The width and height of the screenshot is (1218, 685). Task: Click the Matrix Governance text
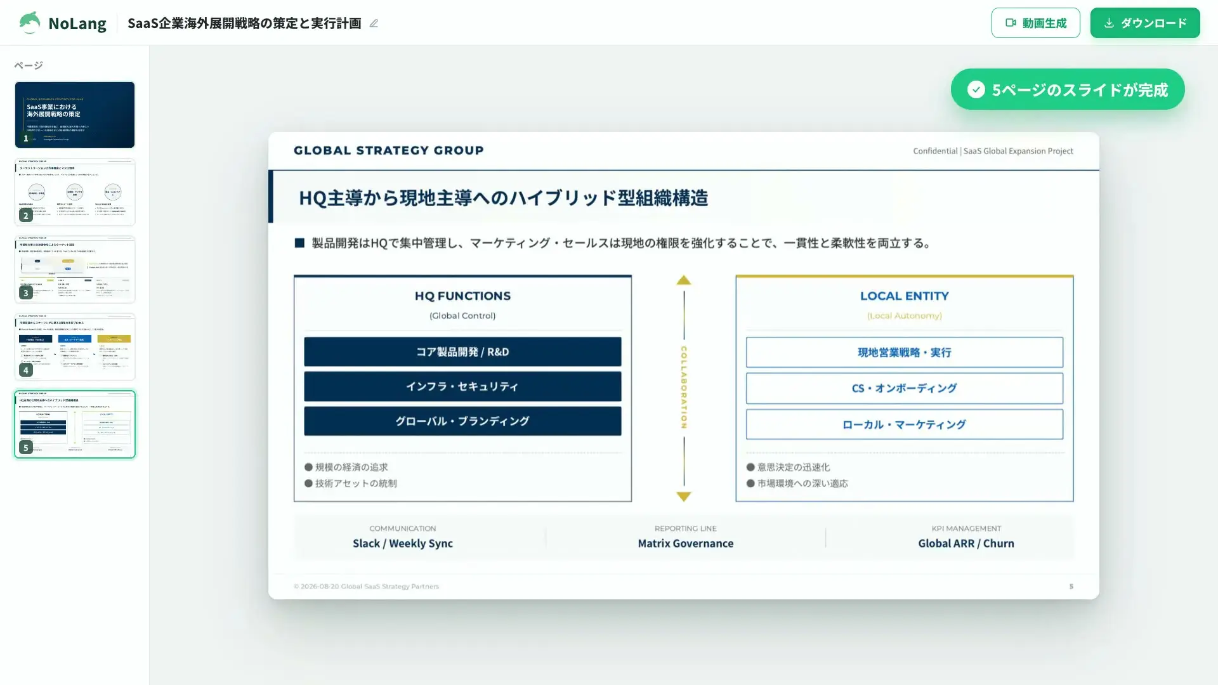click(x=686, y=544)
